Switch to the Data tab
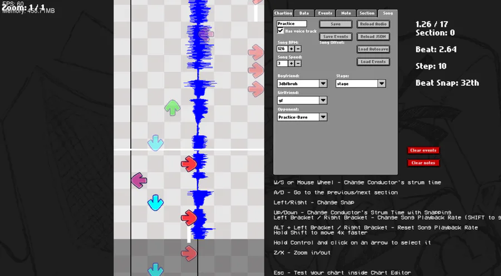The width and height of the screenshot is (501, 276). coord(304,13)
